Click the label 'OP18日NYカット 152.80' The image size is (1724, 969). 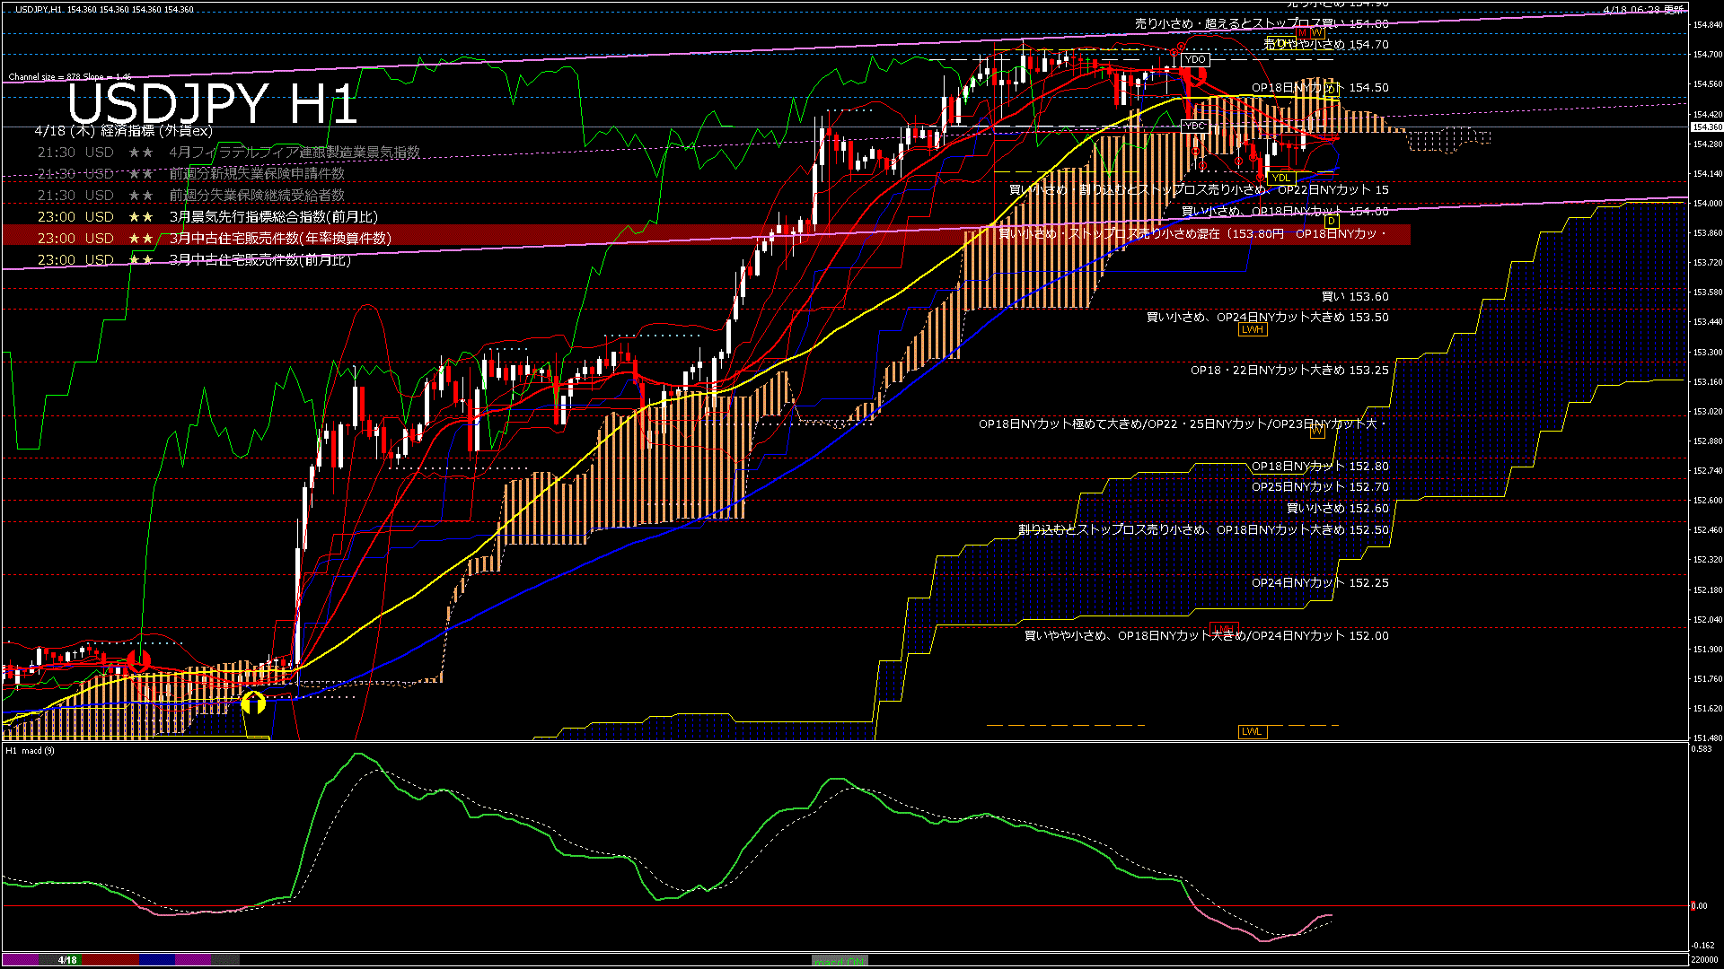tap(1320, 467)
